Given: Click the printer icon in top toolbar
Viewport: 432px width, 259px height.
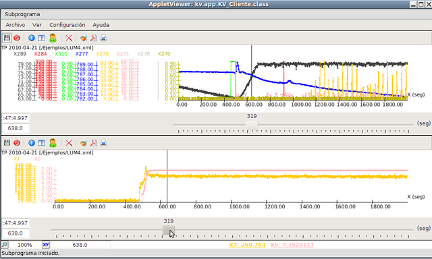Looking at the screenshot, I should point(103,38).
